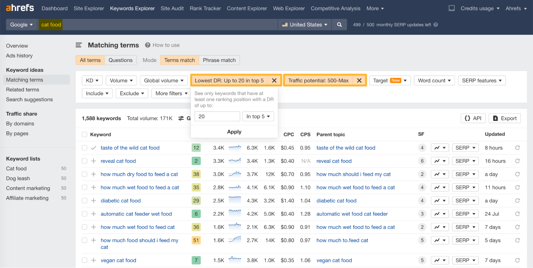Click the Apply button in the DR filter
The width and height of the screenshot is (533, 268).
click(234, 131)
